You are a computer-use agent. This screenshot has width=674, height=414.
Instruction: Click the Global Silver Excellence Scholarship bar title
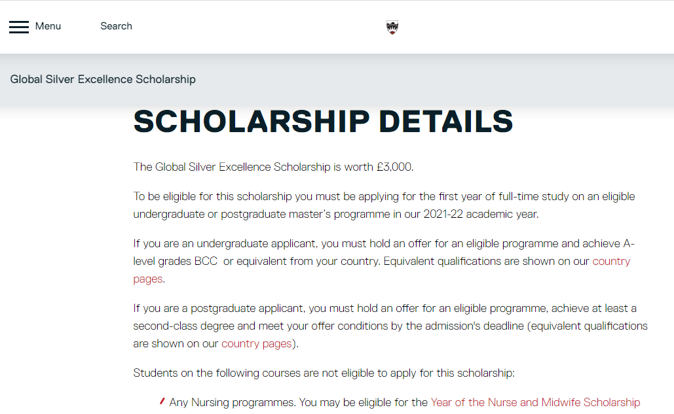tap(103, 79)
